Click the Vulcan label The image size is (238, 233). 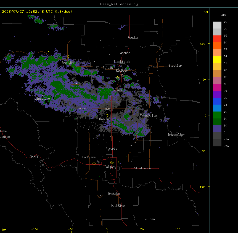click(x=150, y=219)
